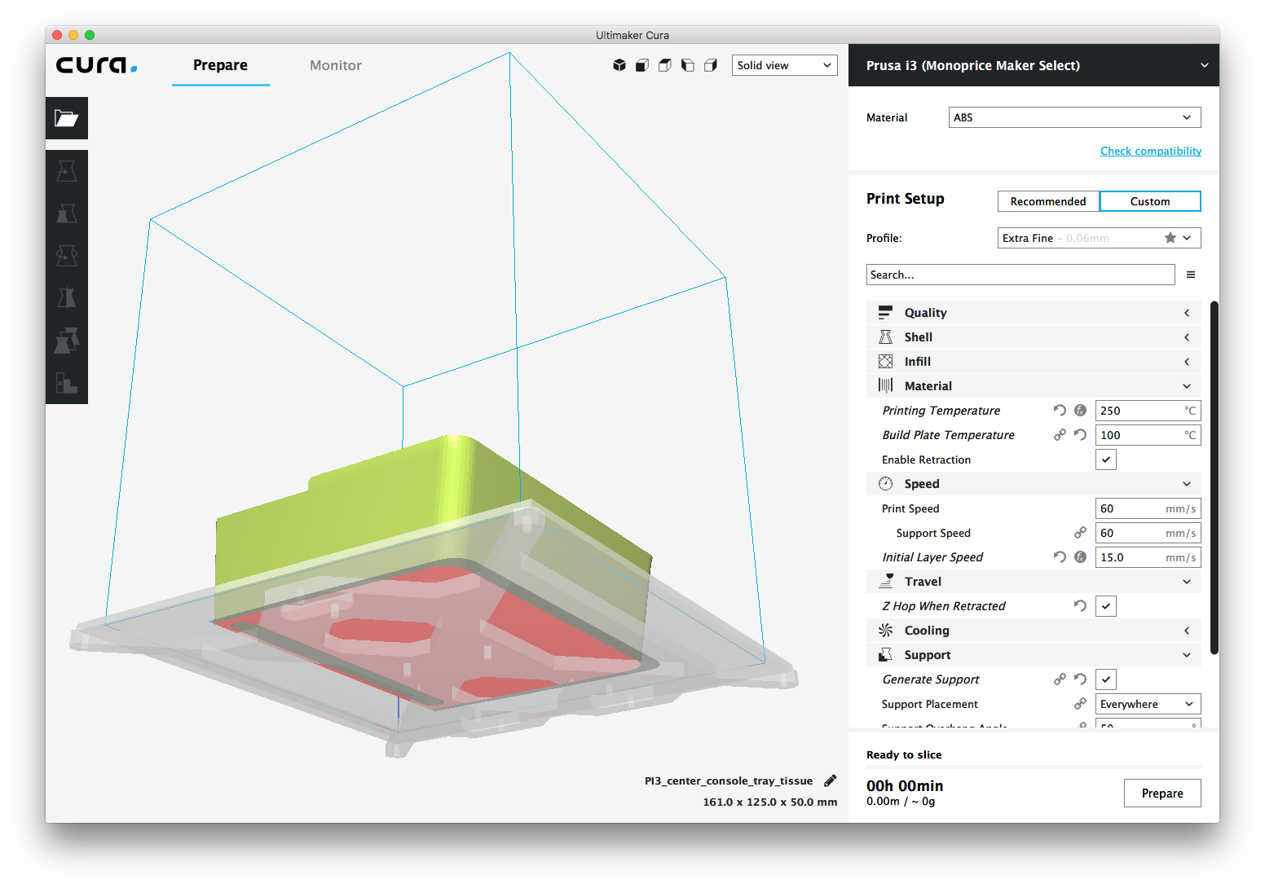
Task: Select the Rotate tool in left toolbar
Action: point(67,256)
